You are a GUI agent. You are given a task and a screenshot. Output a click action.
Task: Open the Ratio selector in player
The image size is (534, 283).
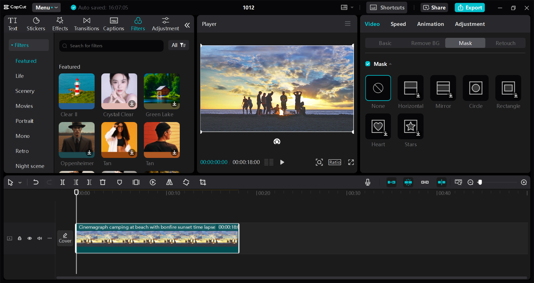(x=335, y=162)
